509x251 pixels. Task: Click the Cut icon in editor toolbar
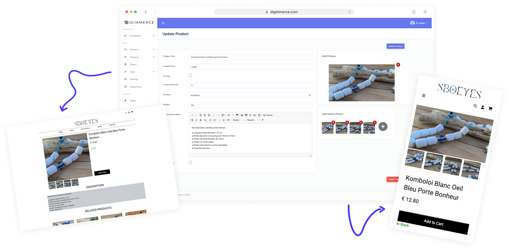tap(192, 115)
